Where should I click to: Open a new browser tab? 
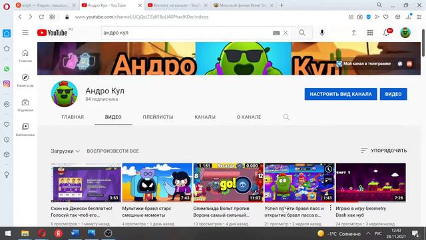click(x=282, y=5)
